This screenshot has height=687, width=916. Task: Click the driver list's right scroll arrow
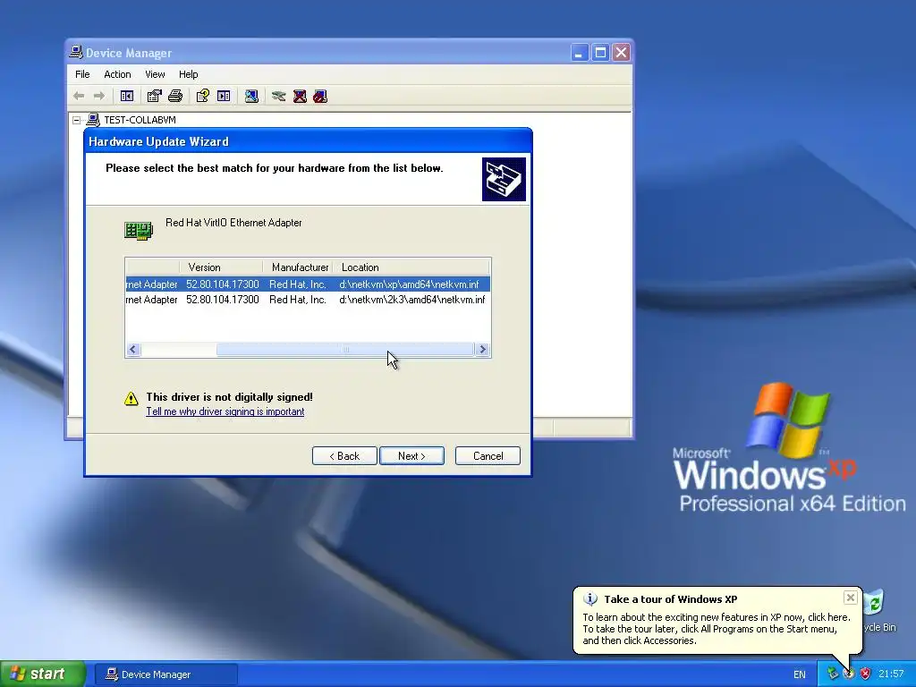click(482, 350)
